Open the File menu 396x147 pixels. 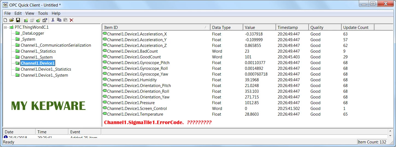(8, 13)
